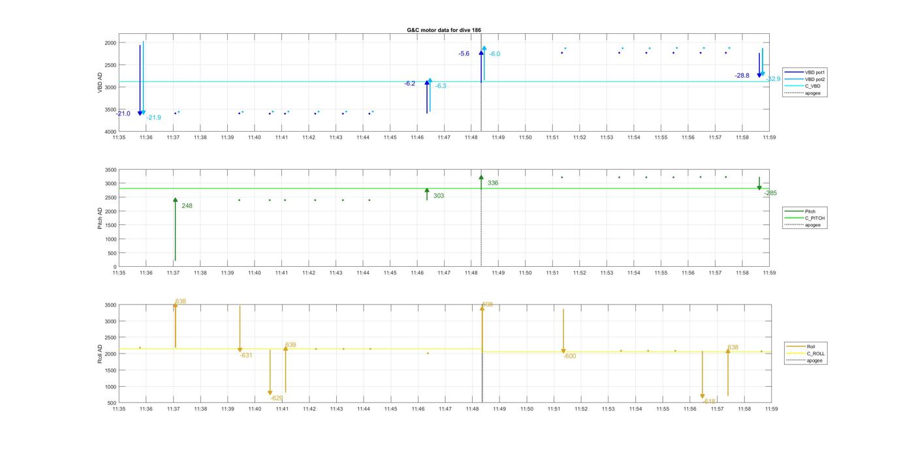Viewport: 914px width, 452px height.
Task: Click the '248' pitch value label
Action: click(187, 205)
